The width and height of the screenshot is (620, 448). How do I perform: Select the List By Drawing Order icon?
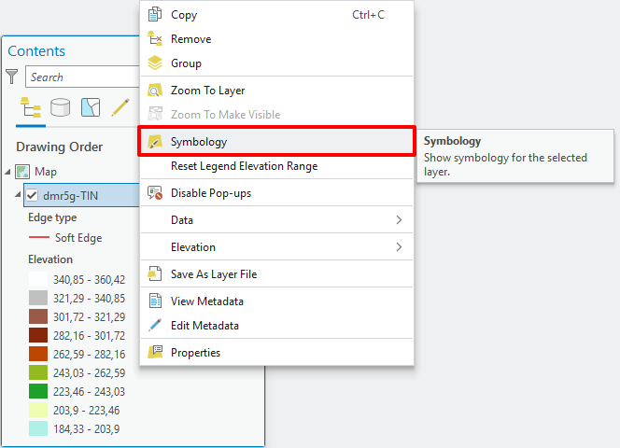[30, 107]
